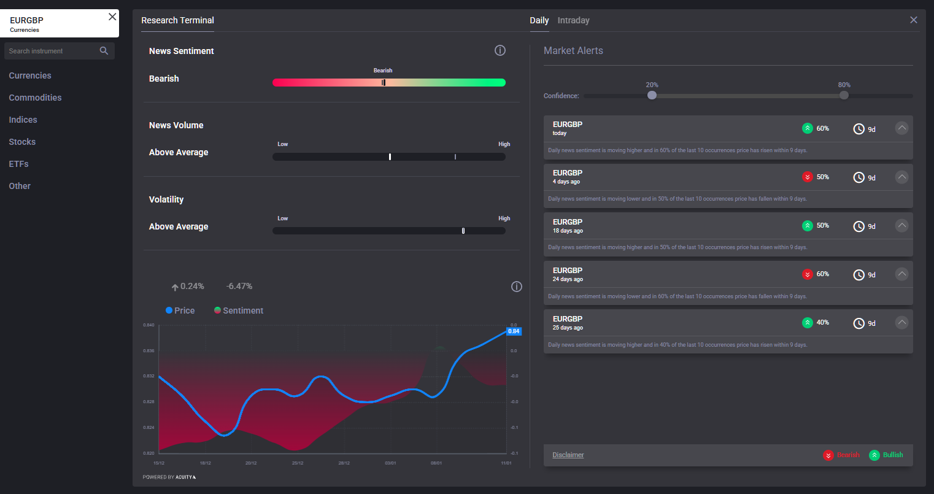The height and width of the screenshot is (494, 934).
Task: Switch to the Intraday tab
Action: tap(573, 20)
